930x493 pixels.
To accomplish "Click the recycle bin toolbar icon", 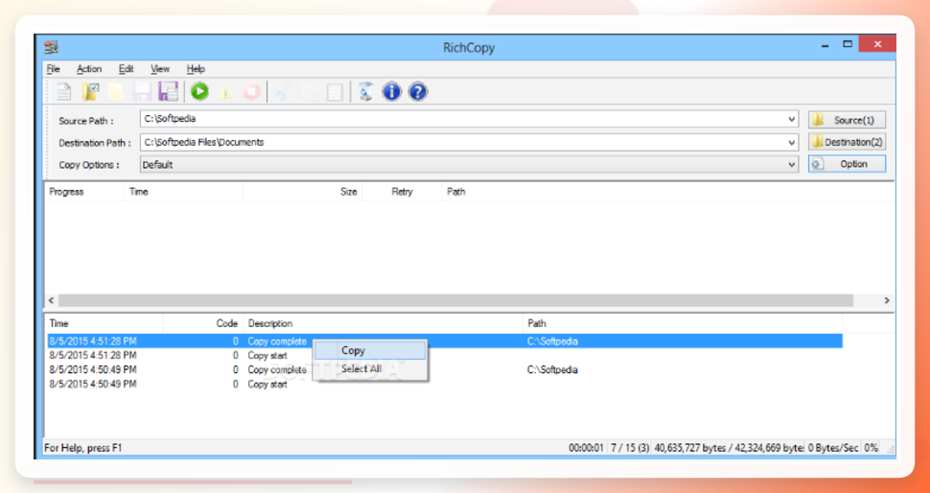I will pyautogui.click(x=366, y=92).
